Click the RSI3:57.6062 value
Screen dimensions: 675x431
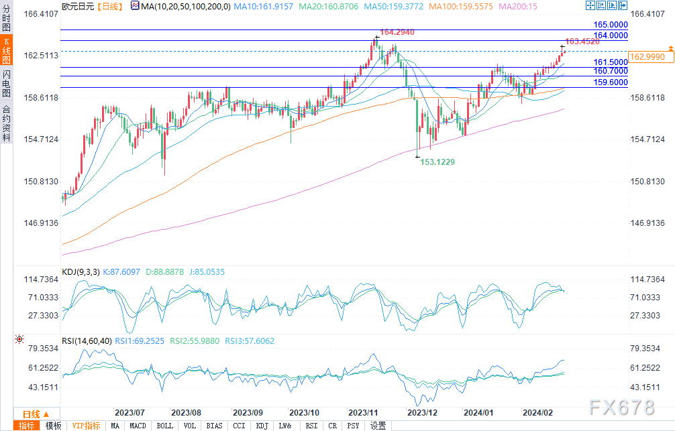[x=250, y=341]
